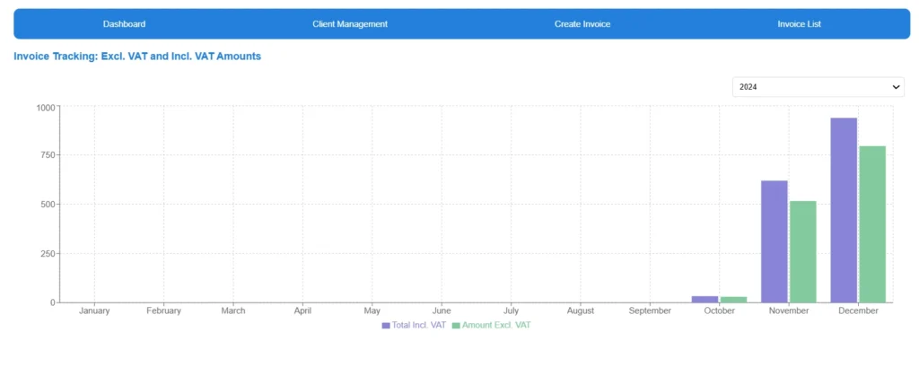
Task: Click the May axis label
Action: pyautogui.click(x=372, y=310)
